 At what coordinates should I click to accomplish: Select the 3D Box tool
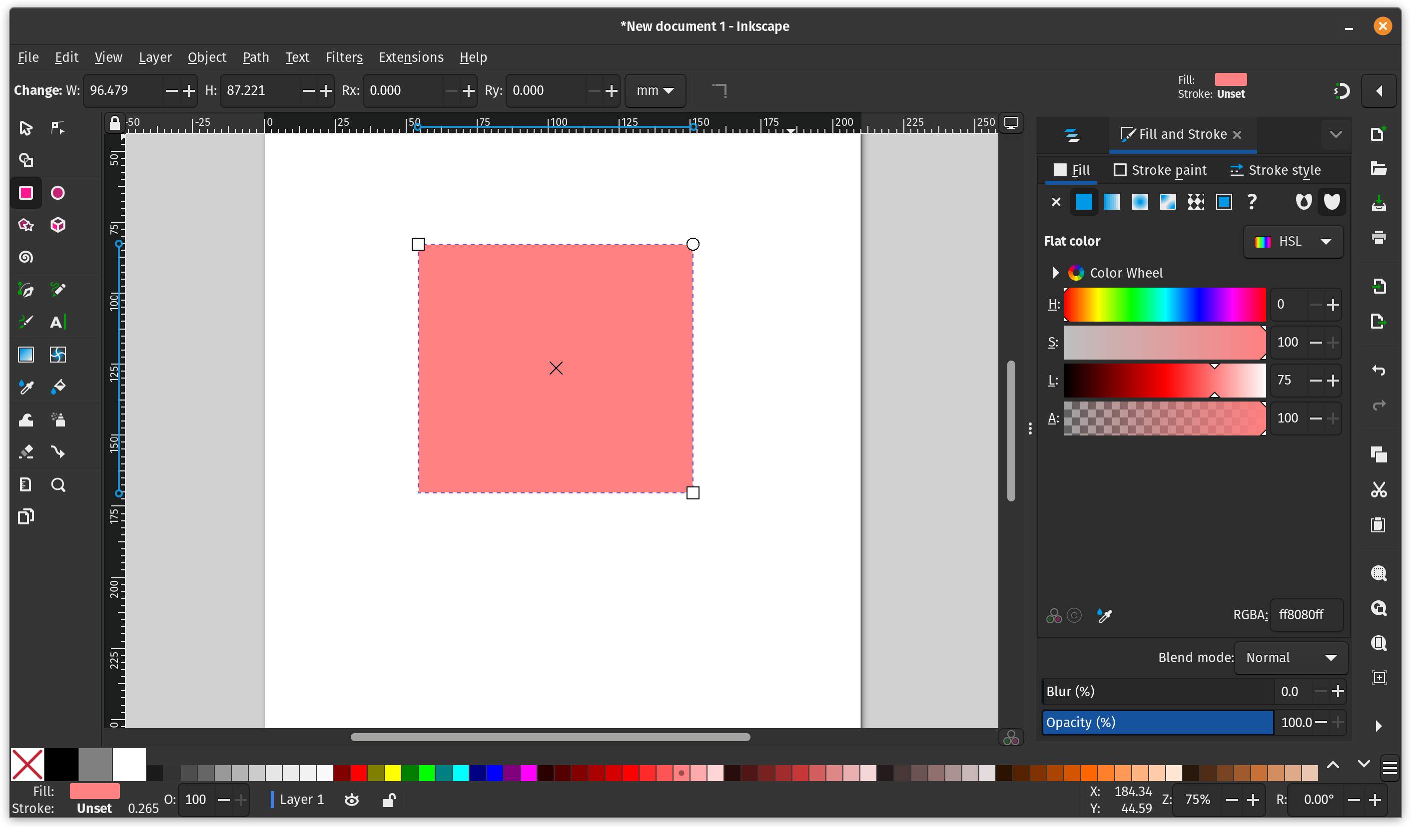pyautogui.click(x=58, y=225)
